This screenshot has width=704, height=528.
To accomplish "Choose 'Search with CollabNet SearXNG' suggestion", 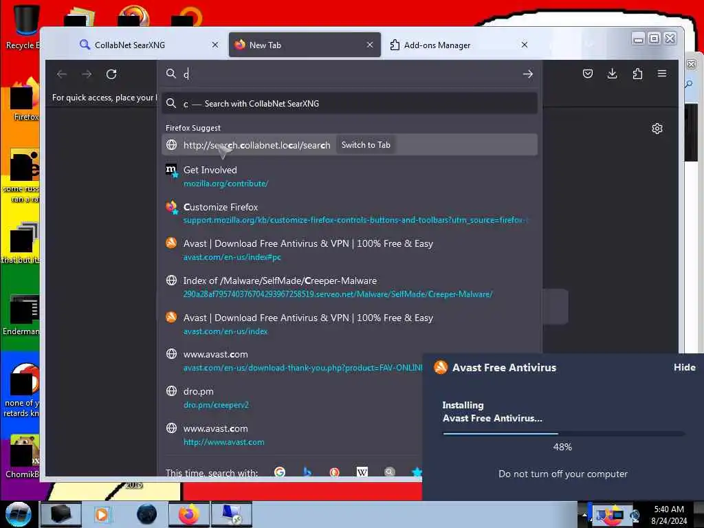I will tap(349, 104).
